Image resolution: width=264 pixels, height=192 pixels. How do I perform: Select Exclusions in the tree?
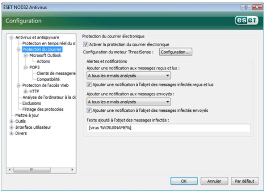[x=31, y=103]
